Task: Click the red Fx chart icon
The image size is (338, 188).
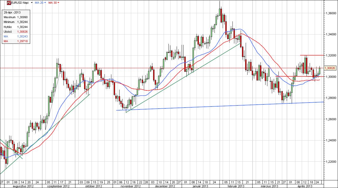Action: (8, 3)
